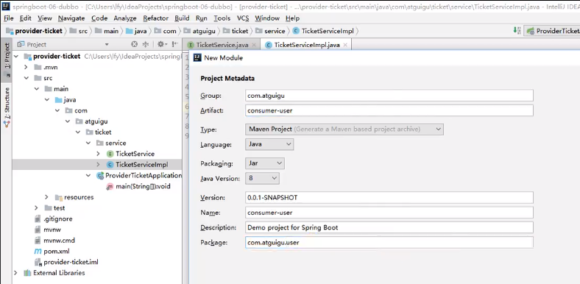
Task: Click the Version input field
Action: [x=389, y=197]
